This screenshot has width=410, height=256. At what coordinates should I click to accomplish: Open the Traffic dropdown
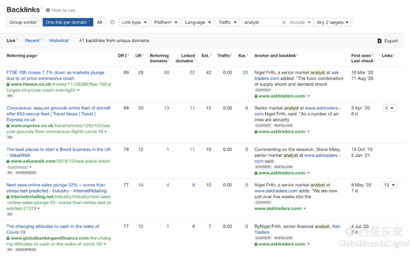(x=228, y=22)
